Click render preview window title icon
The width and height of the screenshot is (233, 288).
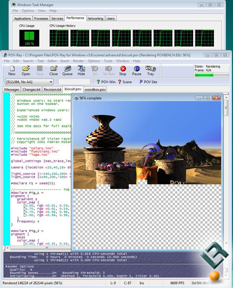point(76,98)
